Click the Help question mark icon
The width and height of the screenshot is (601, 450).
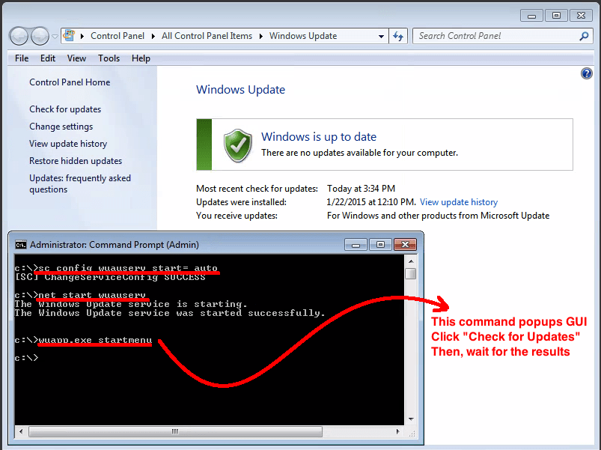coord(587,73)
